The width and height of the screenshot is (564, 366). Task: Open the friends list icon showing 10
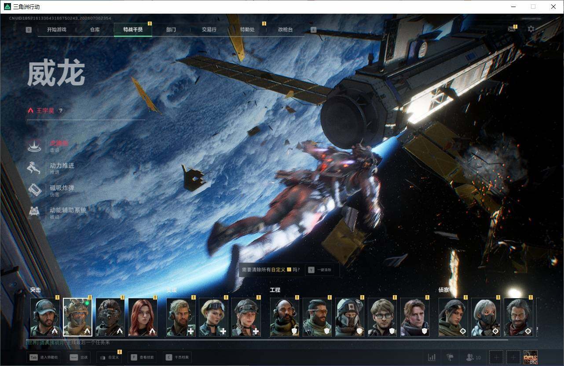point(473,357)
